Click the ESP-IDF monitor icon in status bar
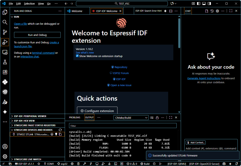Screen dimensions: 241x166 (97, 164)
